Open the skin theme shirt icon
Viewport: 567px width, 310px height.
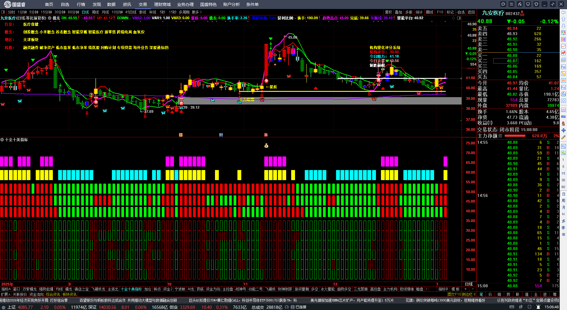536,4
